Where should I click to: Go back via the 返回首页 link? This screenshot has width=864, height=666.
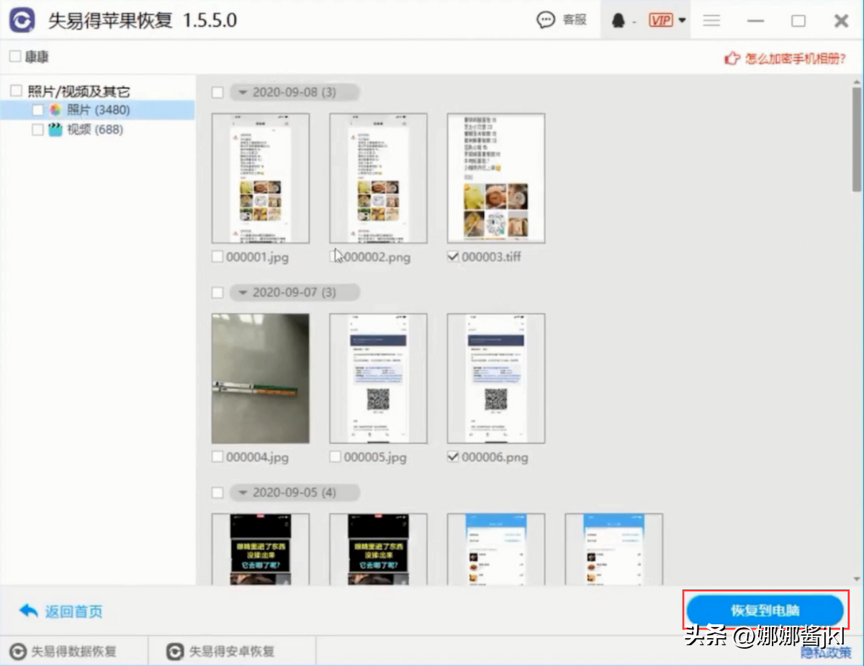73,611
